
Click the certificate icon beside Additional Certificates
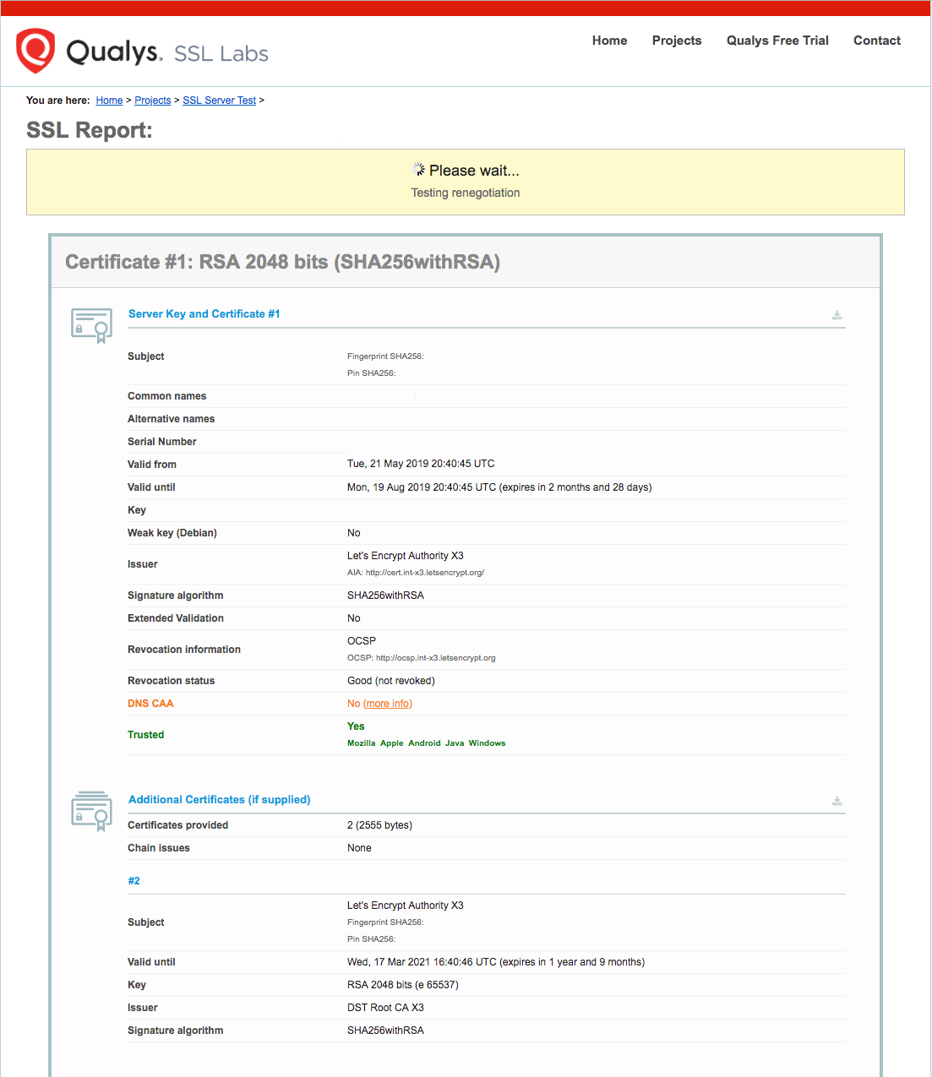[90, 811]
